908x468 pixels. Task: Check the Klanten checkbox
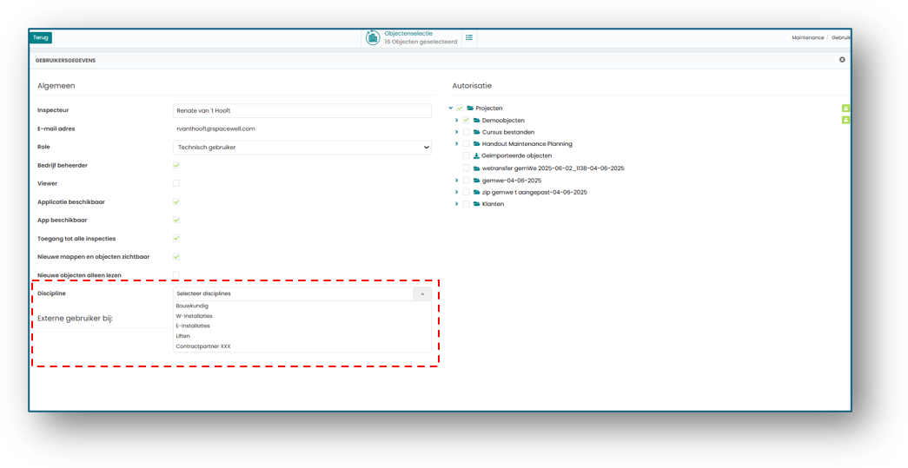tap(466, 204)
